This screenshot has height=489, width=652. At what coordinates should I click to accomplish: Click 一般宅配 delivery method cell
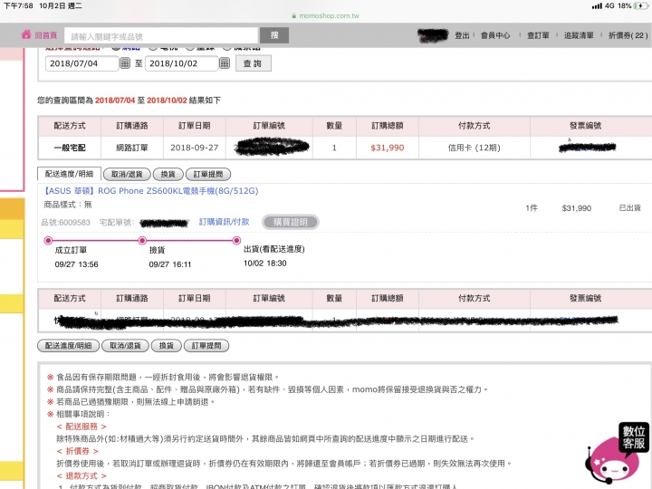click(x=70, y=148)
